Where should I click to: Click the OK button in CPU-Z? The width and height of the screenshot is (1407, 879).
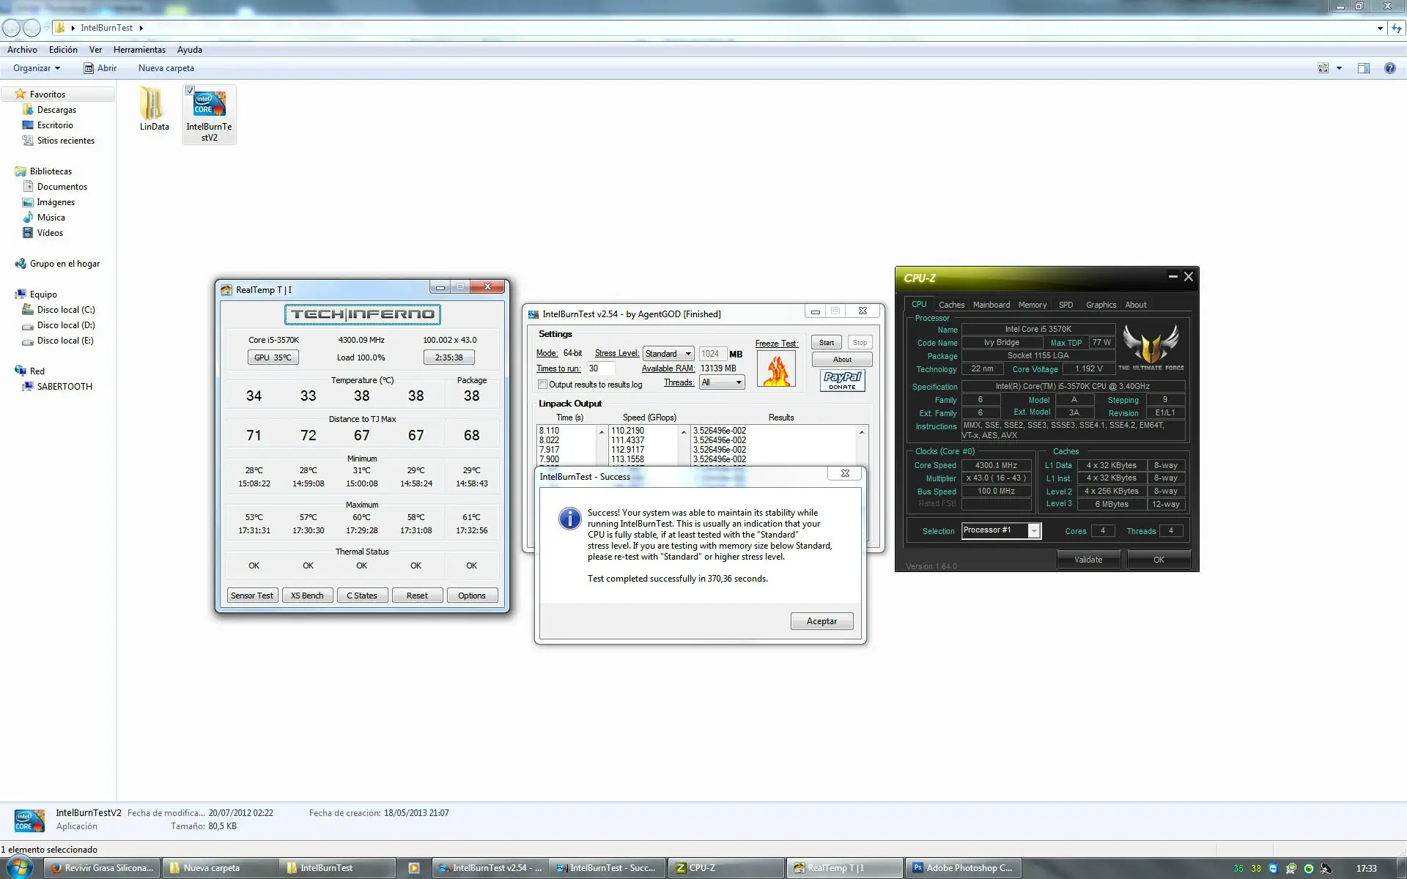(1159, 560)
